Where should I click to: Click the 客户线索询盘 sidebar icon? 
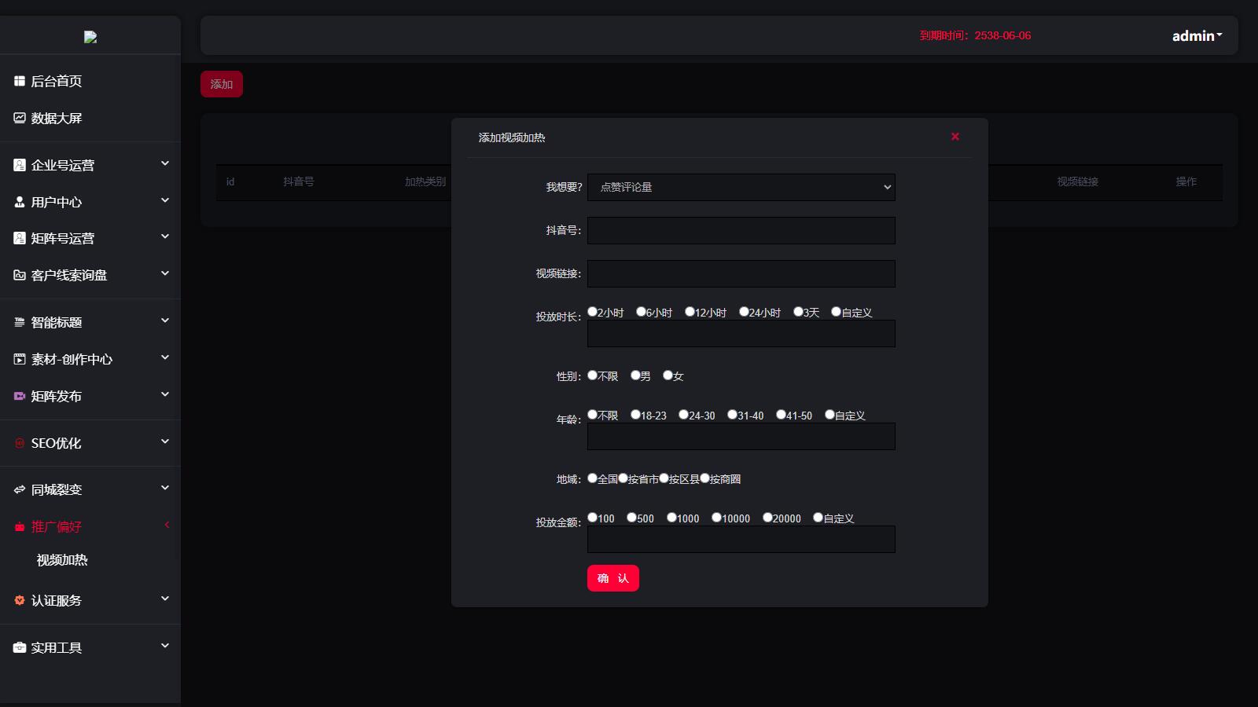(20, 275)
